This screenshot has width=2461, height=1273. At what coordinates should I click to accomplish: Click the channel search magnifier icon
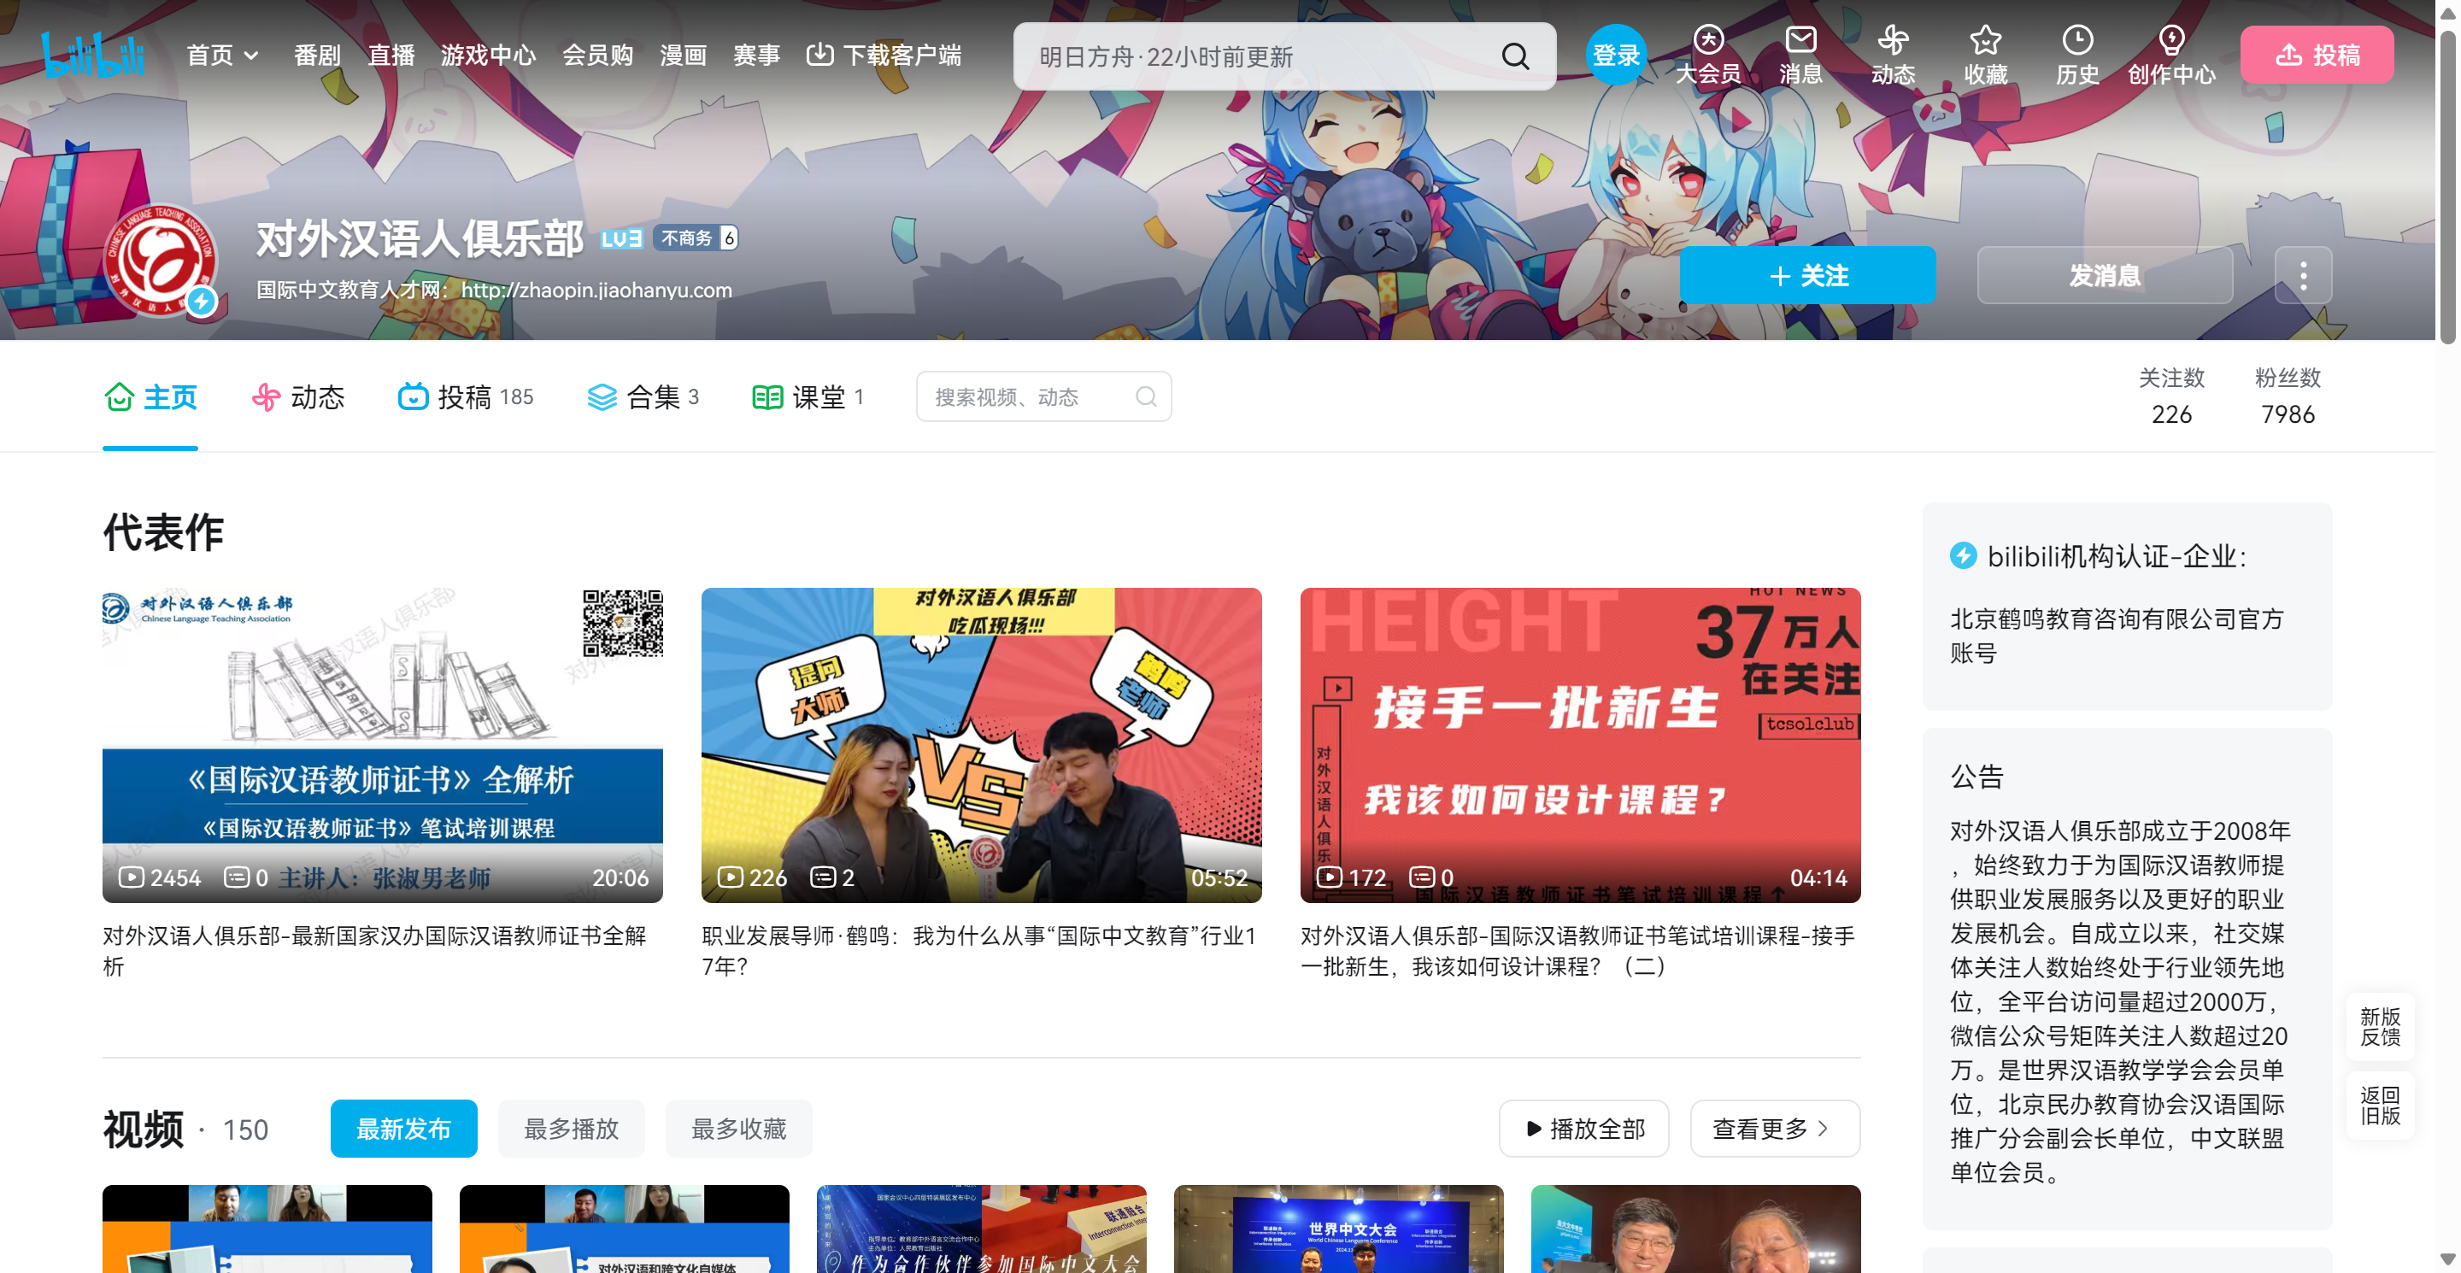point(1145,396)
